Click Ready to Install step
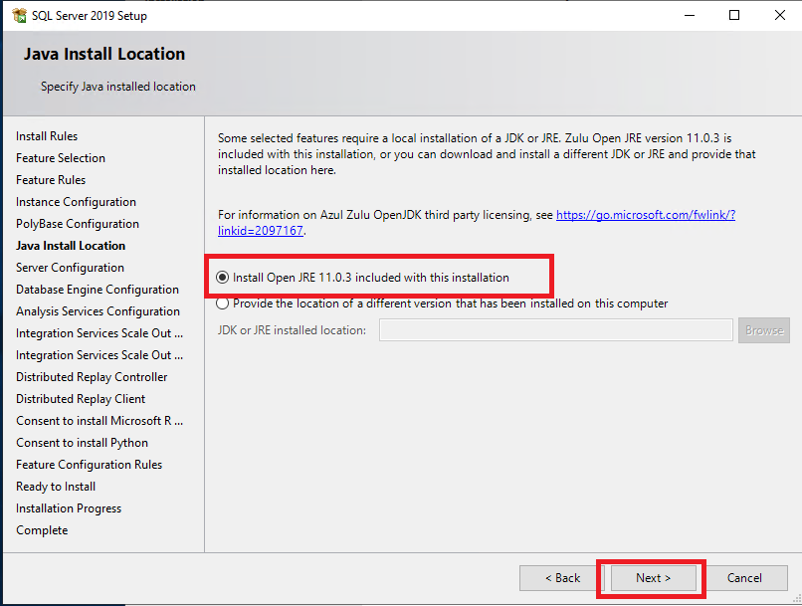This screenshot has height=606, width=802. coord(56,487)
